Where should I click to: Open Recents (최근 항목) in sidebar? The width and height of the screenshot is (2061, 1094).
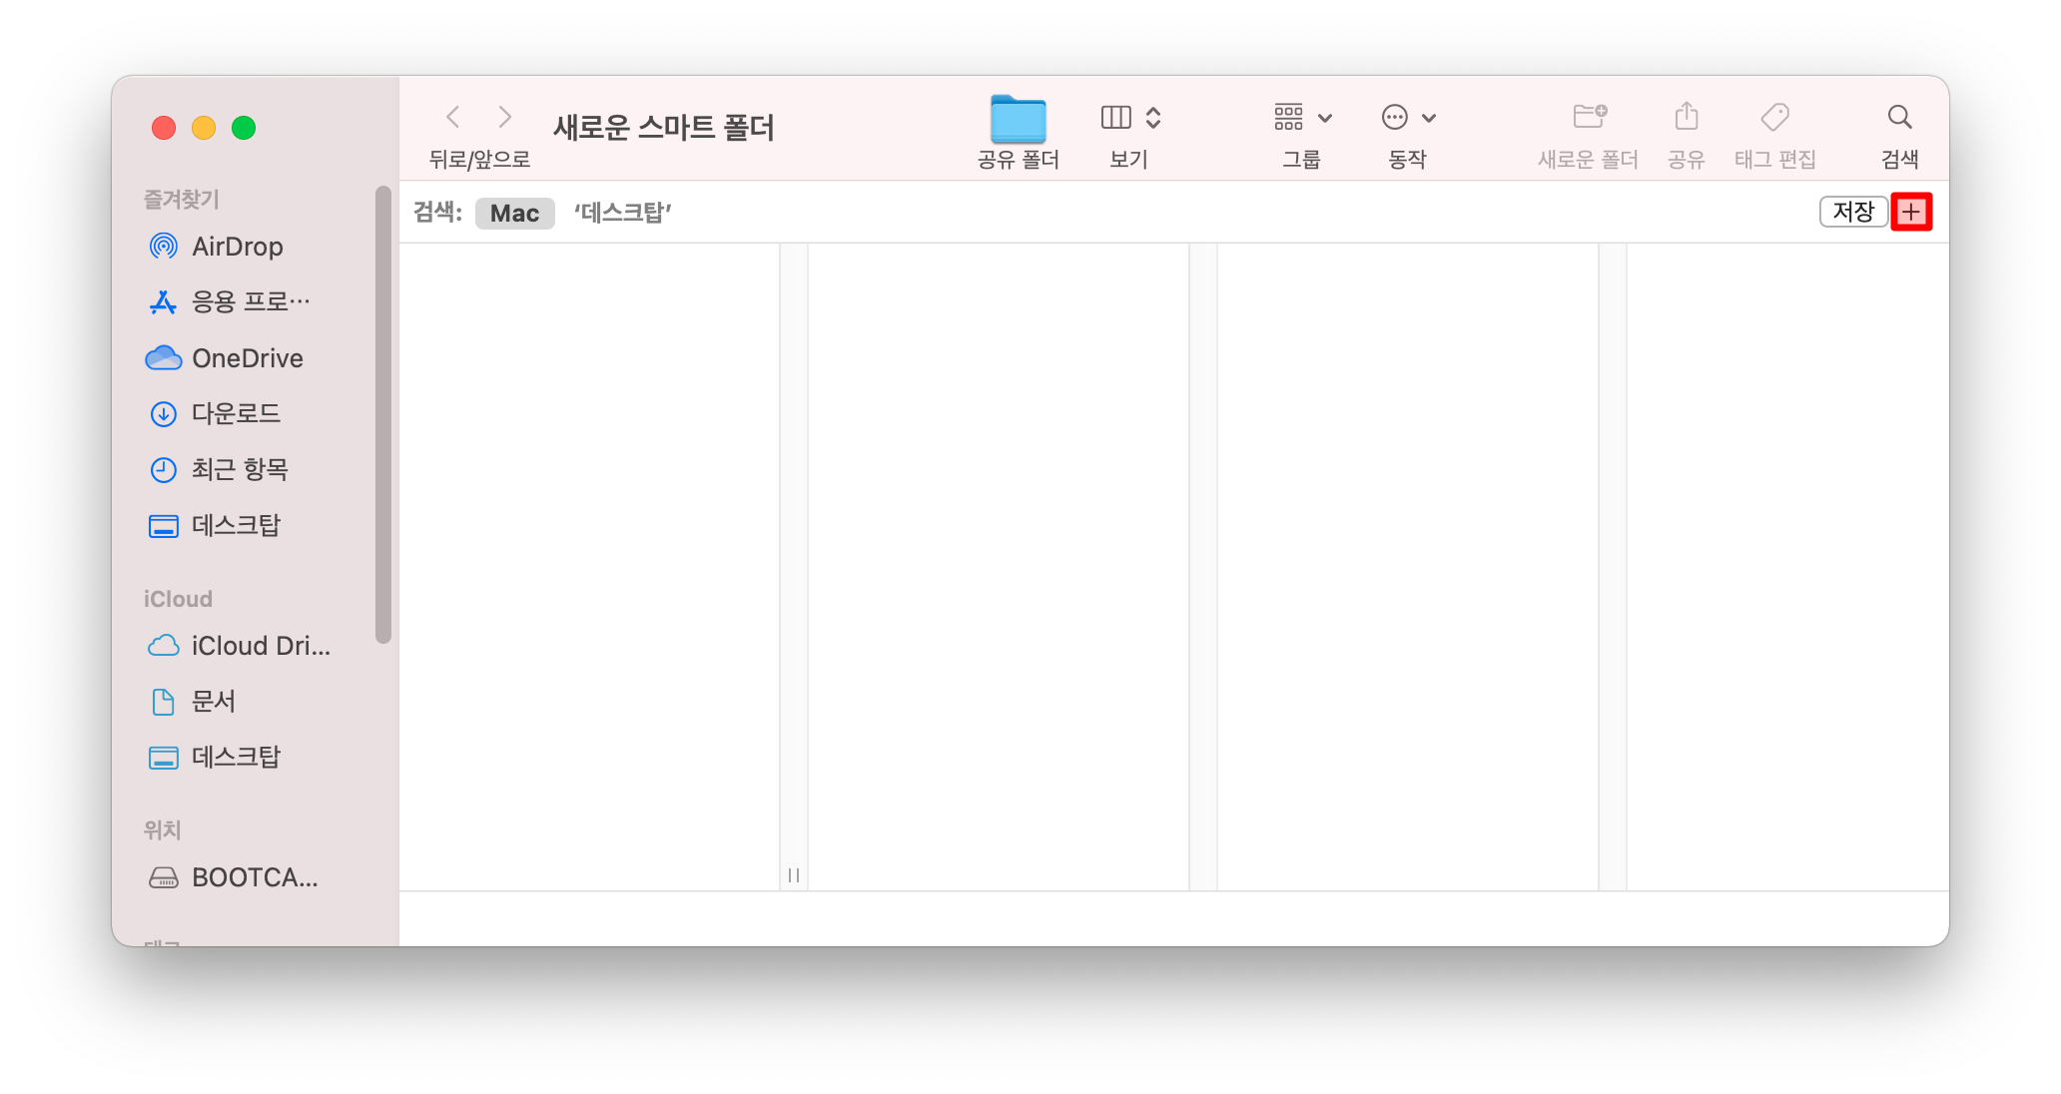point(240,469)
